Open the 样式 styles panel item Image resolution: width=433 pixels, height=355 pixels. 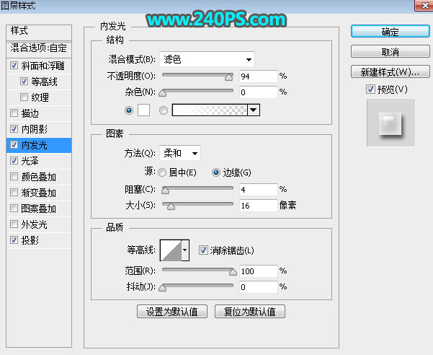[x=39, y=32]
